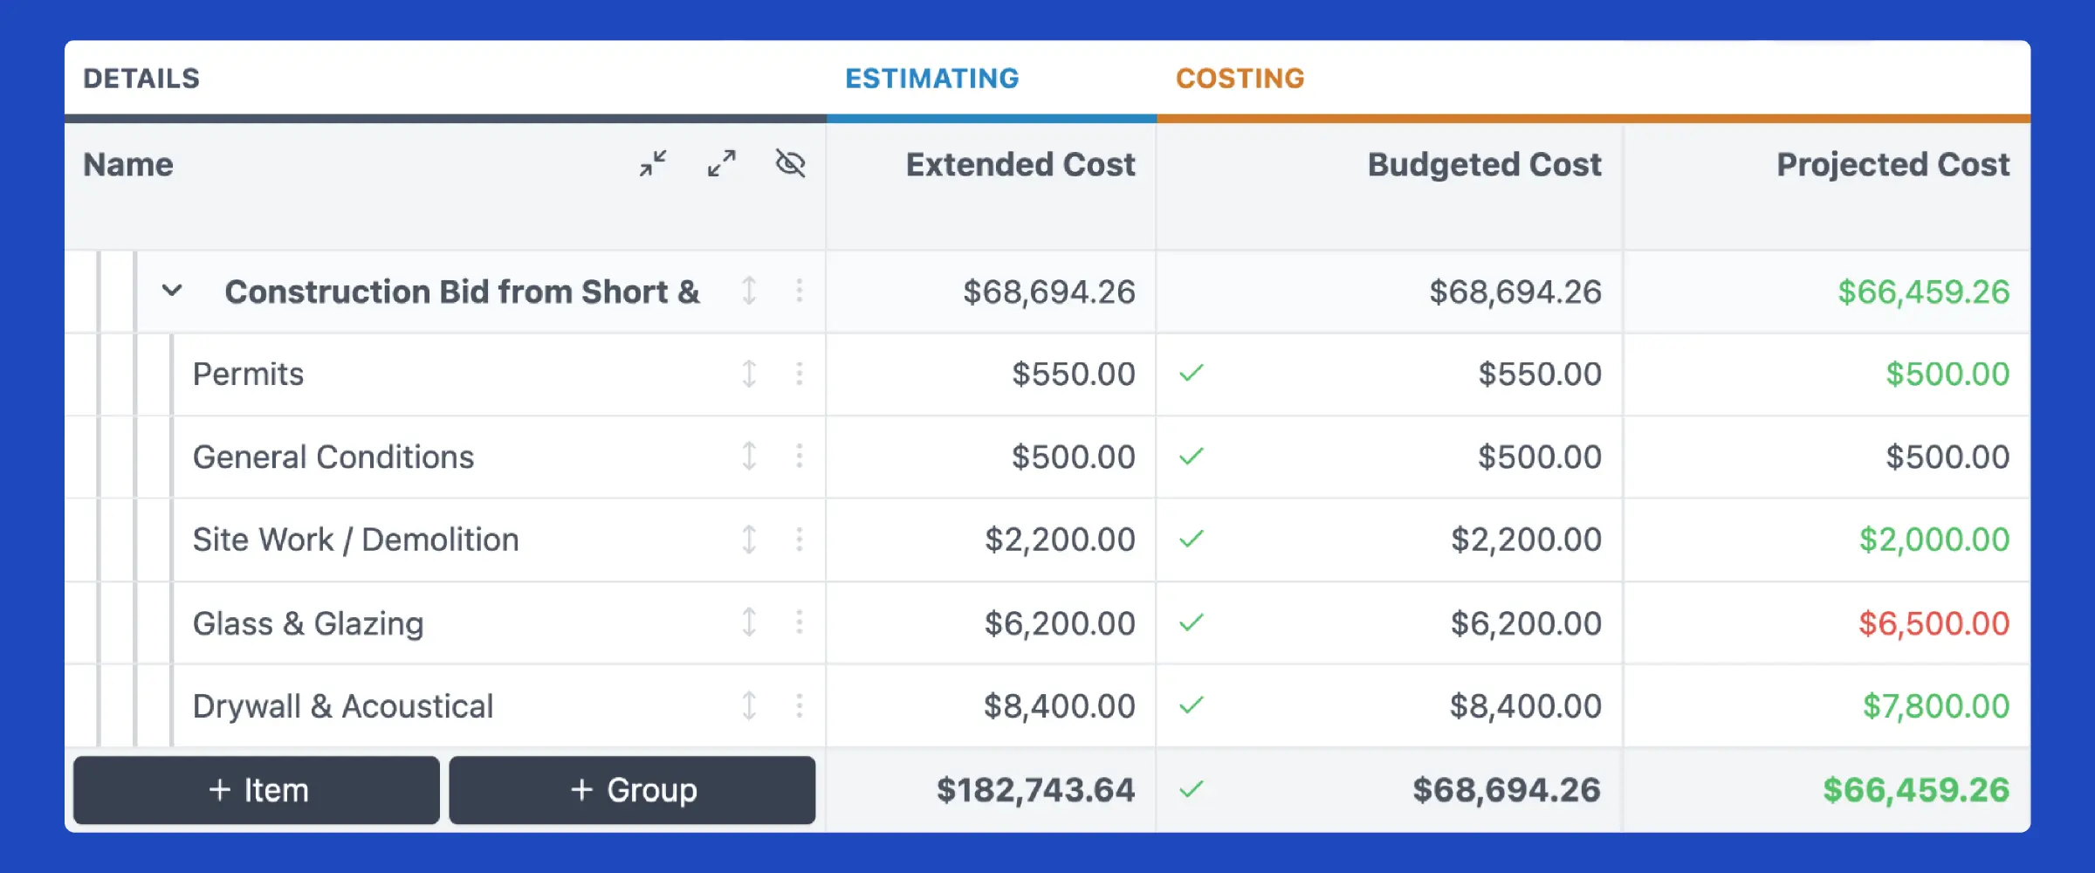Open the options menu for Drywall & Acoustical

800,705
